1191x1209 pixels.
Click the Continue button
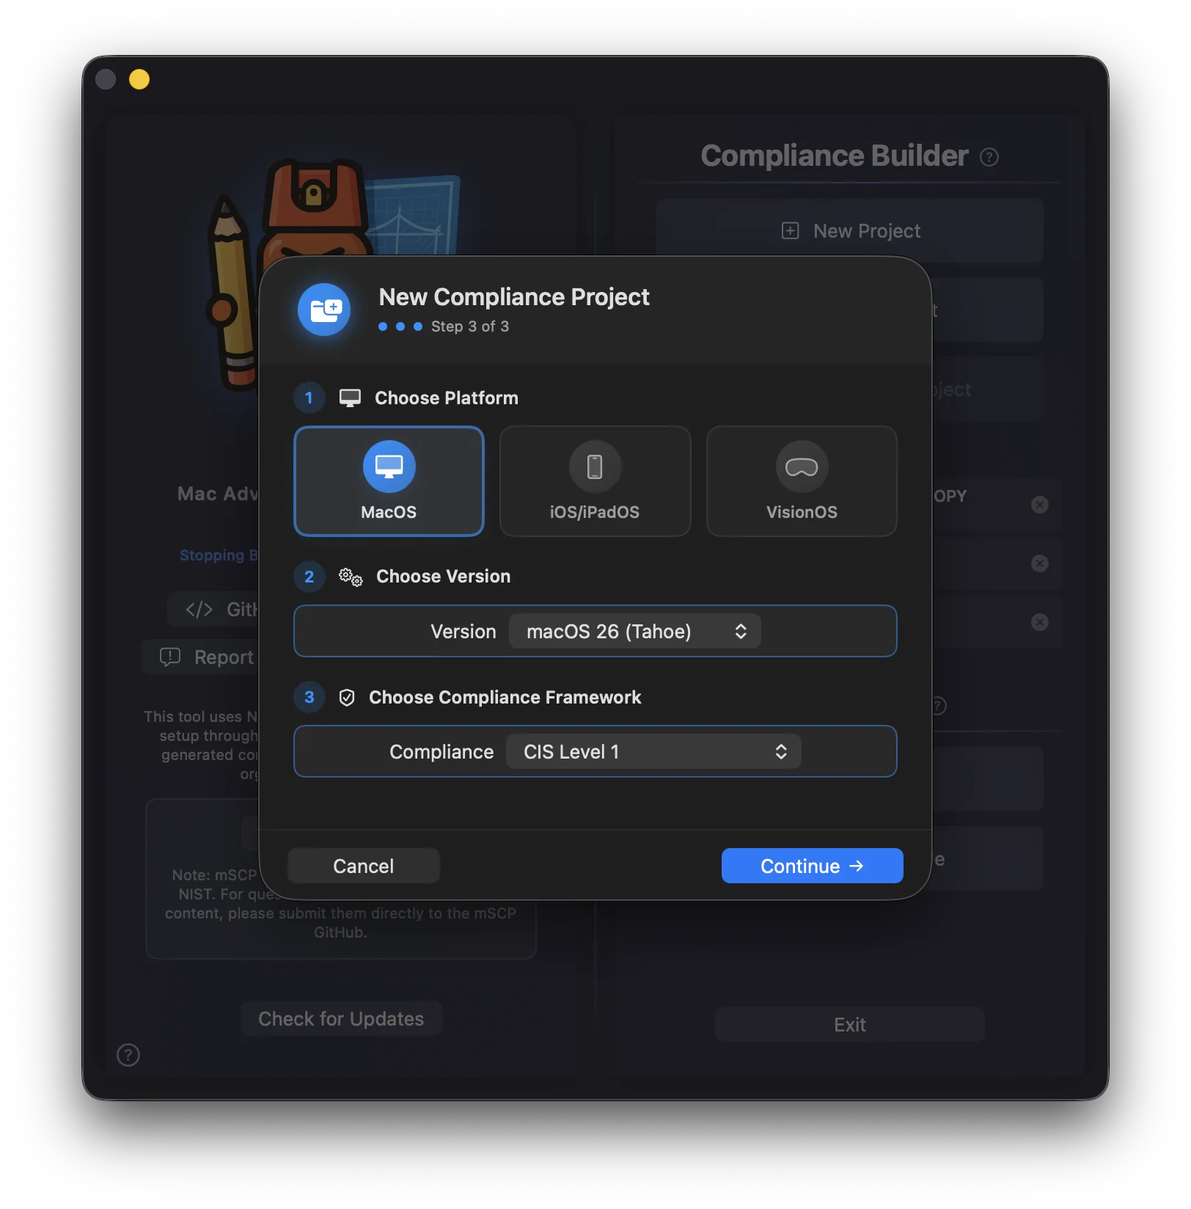point(812,866)
